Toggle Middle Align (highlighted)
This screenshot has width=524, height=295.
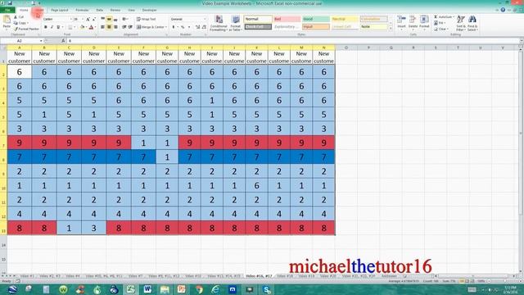coord(109,20)
